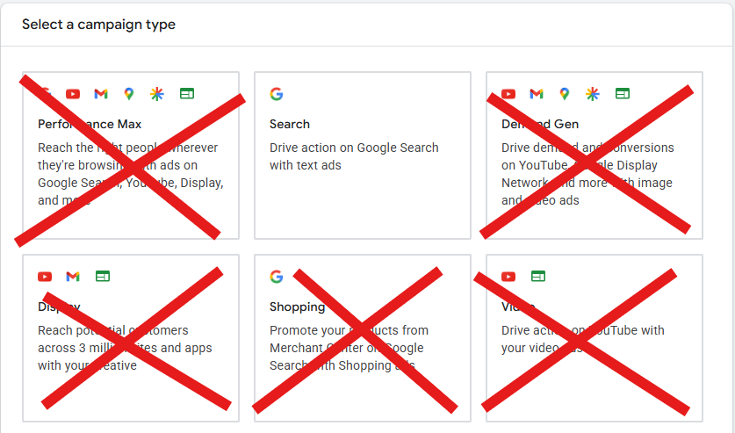
Task: Click the YouTube icon in Video card
Action: [508, 277]
